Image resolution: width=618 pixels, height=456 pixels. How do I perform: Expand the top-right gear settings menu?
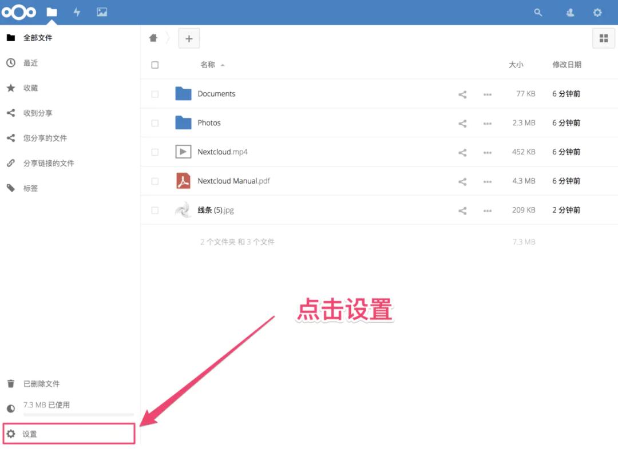(597, 12)
